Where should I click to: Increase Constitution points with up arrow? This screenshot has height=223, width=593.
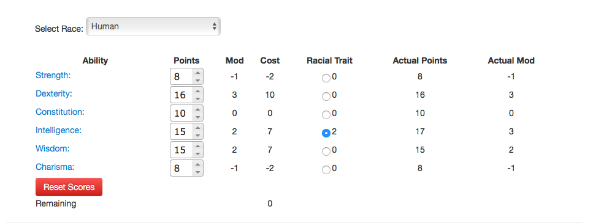[197, 109]
